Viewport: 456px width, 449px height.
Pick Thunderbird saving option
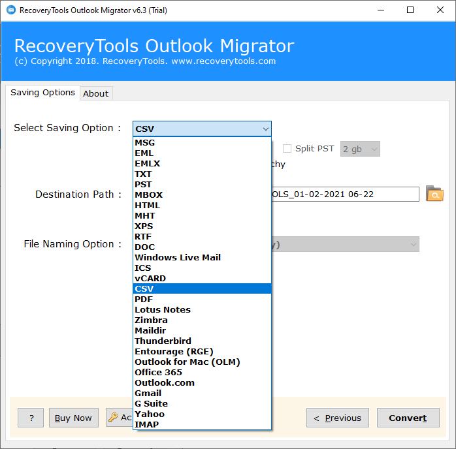pos(202,341)
